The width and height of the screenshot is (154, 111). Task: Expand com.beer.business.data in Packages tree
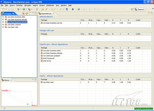tap(3, 17)
